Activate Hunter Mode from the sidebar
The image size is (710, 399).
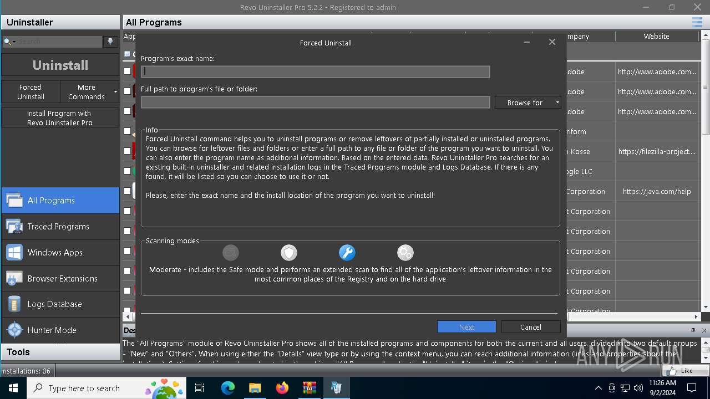60,330
